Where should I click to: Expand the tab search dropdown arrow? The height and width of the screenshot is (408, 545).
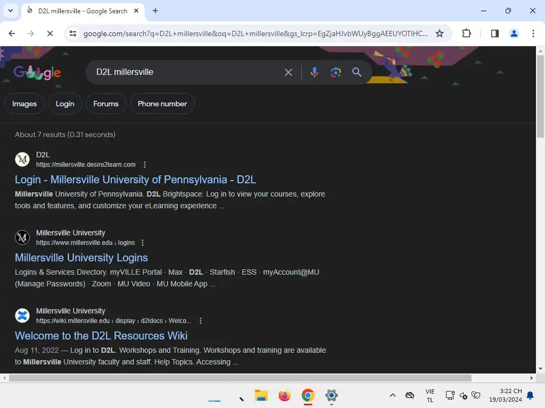pos(11,11)
